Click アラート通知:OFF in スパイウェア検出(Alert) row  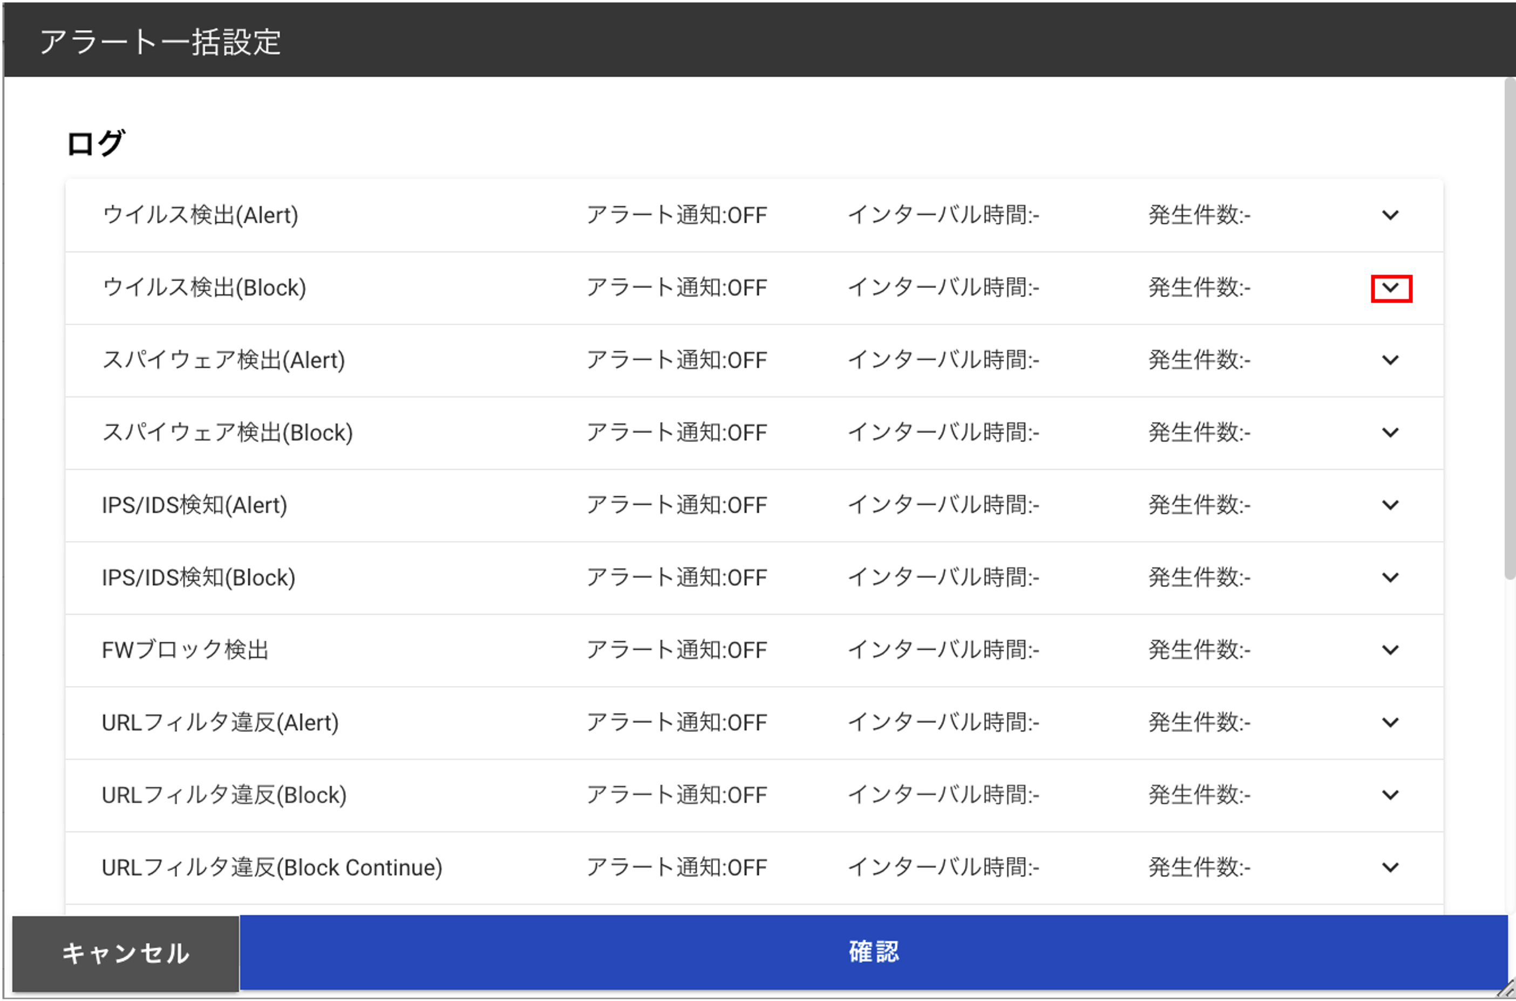[x=677, y=360]
